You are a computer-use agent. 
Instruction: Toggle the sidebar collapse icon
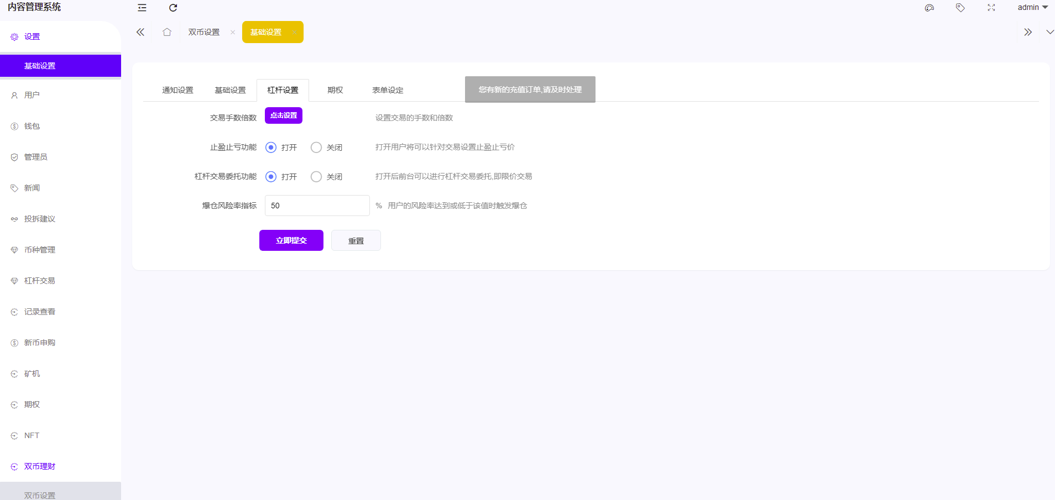pos(142,8)
